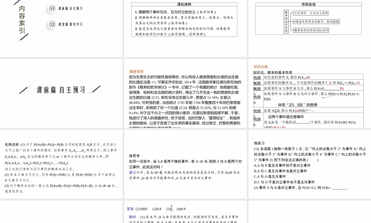The height and width of the screenshot is (223, 371).
Task: Click the 概率的基本性质 mind-map root node
Action: click(286, 22)
